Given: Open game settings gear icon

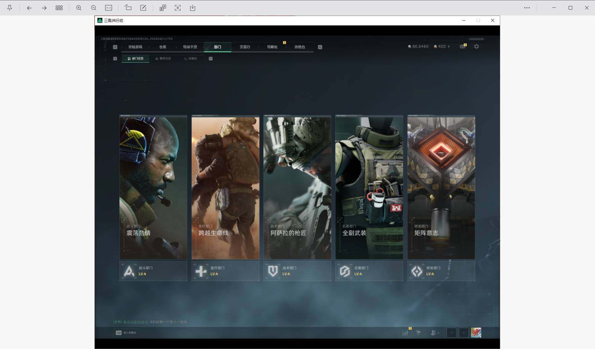Looking at the screenshot, I should (x=476, y=47).
